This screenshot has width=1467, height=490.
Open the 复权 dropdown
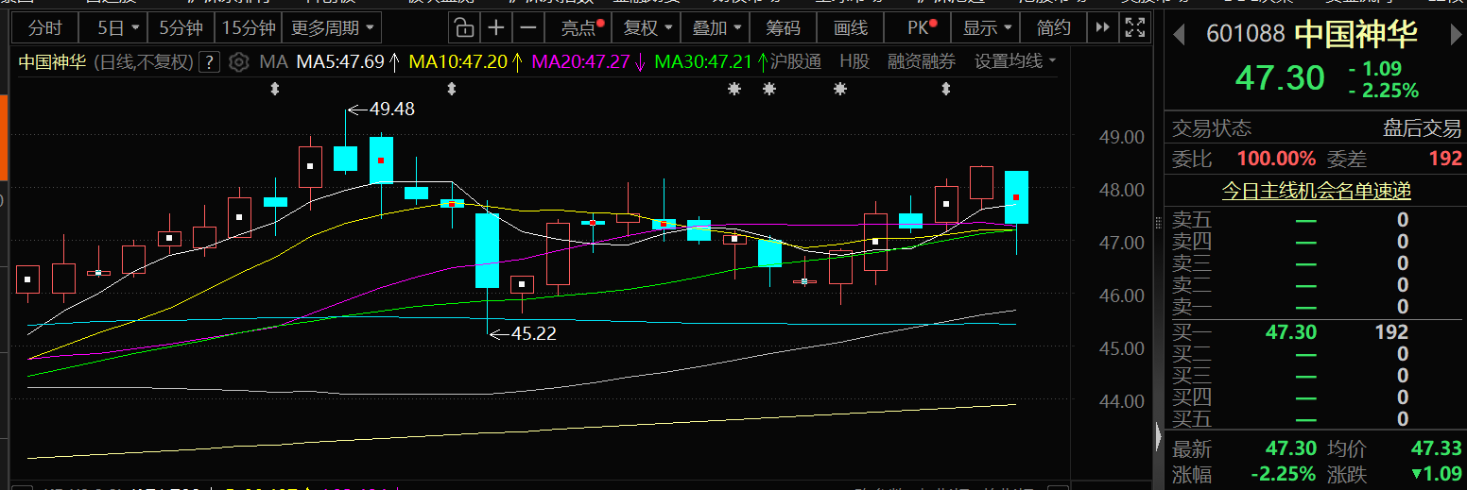tap(647, 28)
